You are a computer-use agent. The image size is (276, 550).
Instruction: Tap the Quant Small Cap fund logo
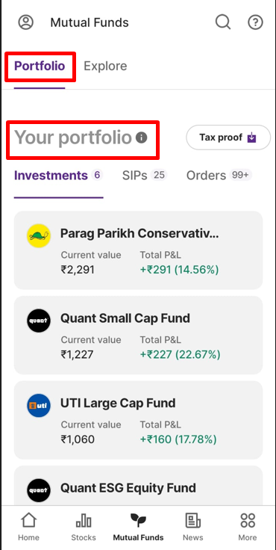point(39,321)
